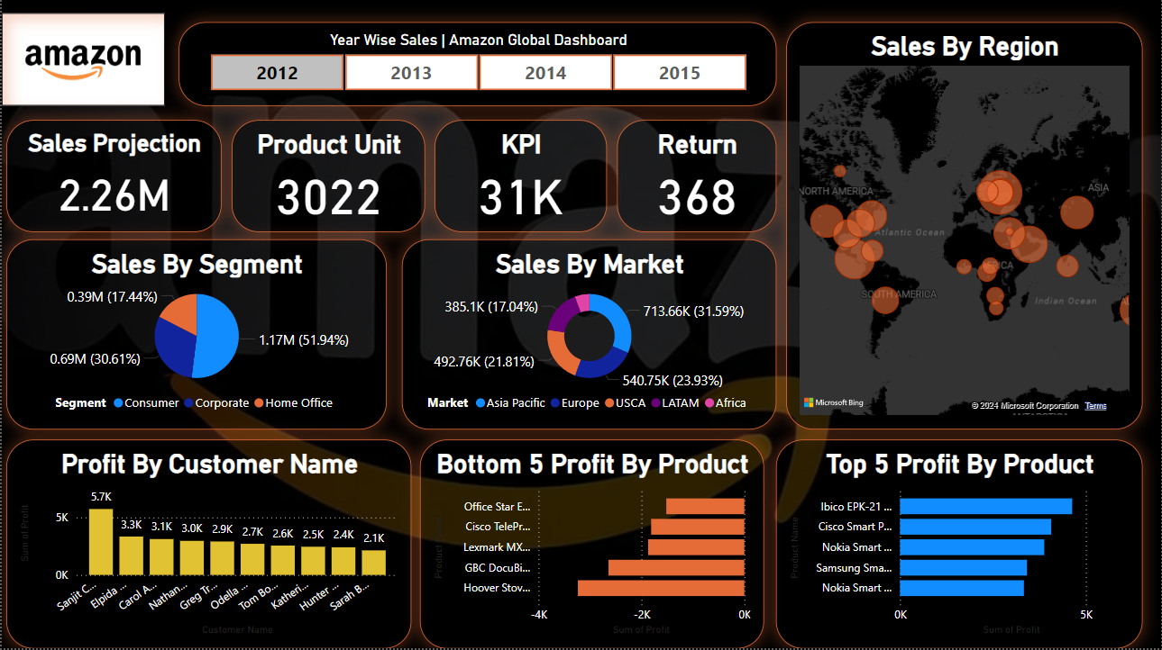Image resolution: width=1162 pixels, height=650 pixels.
Task: Click the LATAM legend dot
Action: (655, 403)
